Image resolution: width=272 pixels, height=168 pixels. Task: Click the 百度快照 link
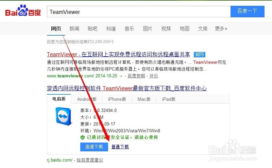[x=136, y=76]
